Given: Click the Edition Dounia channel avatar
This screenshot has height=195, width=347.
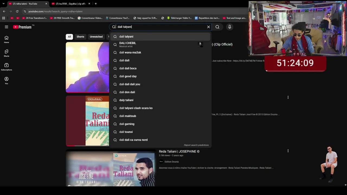Looking at the screenshot, I should point(161,162).
